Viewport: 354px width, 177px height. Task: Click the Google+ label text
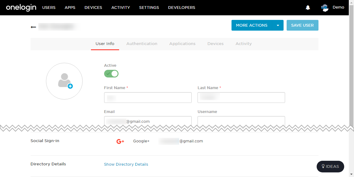(141, 141)
